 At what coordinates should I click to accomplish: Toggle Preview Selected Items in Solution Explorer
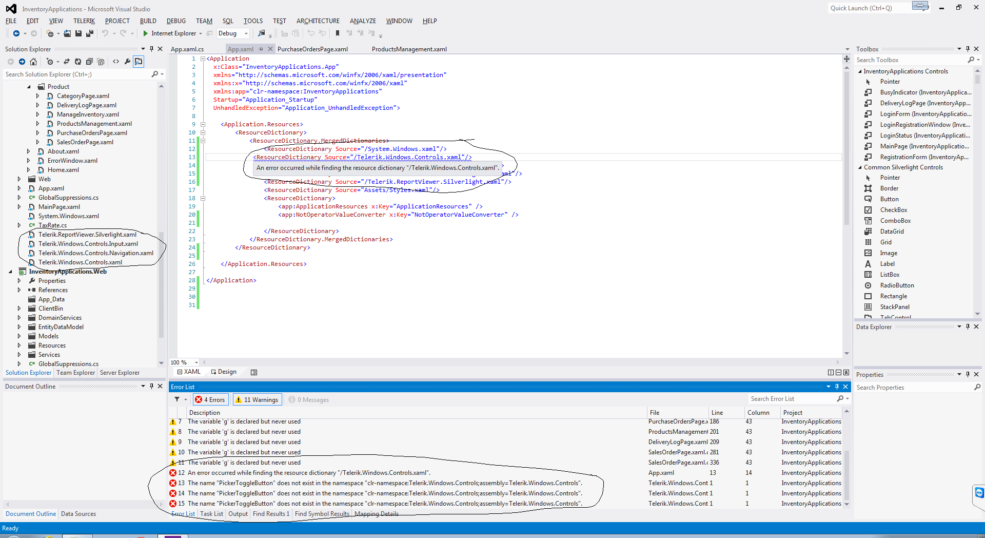(x=139, y=62)
